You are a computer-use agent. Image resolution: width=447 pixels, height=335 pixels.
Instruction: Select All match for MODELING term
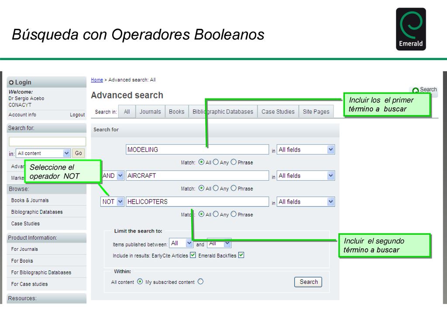(x=201, y=162)
